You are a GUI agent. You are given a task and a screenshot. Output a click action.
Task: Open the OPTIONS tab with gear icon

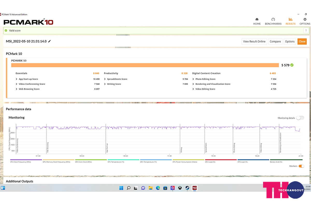(305, 21)
